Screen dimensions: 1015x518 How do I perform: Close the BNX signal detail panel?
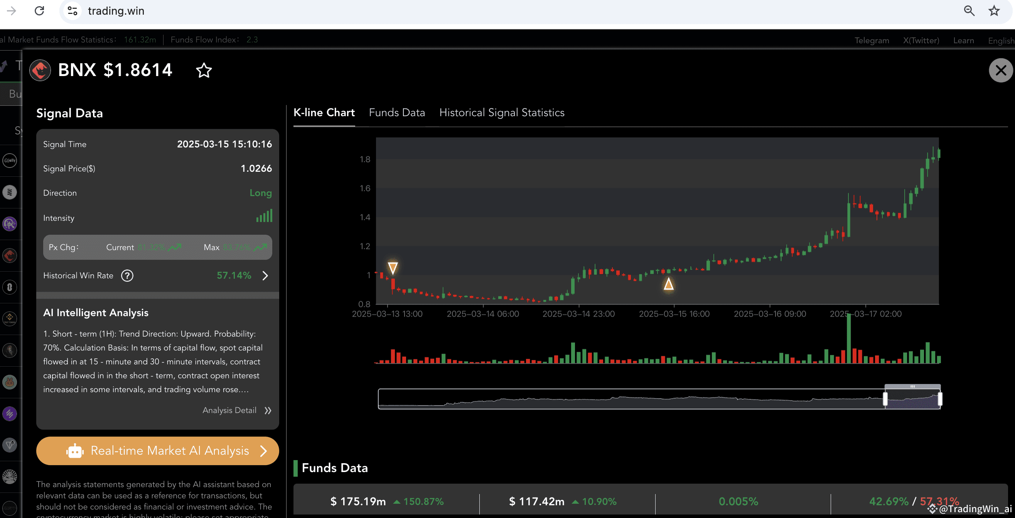[x=1000, y=70]
